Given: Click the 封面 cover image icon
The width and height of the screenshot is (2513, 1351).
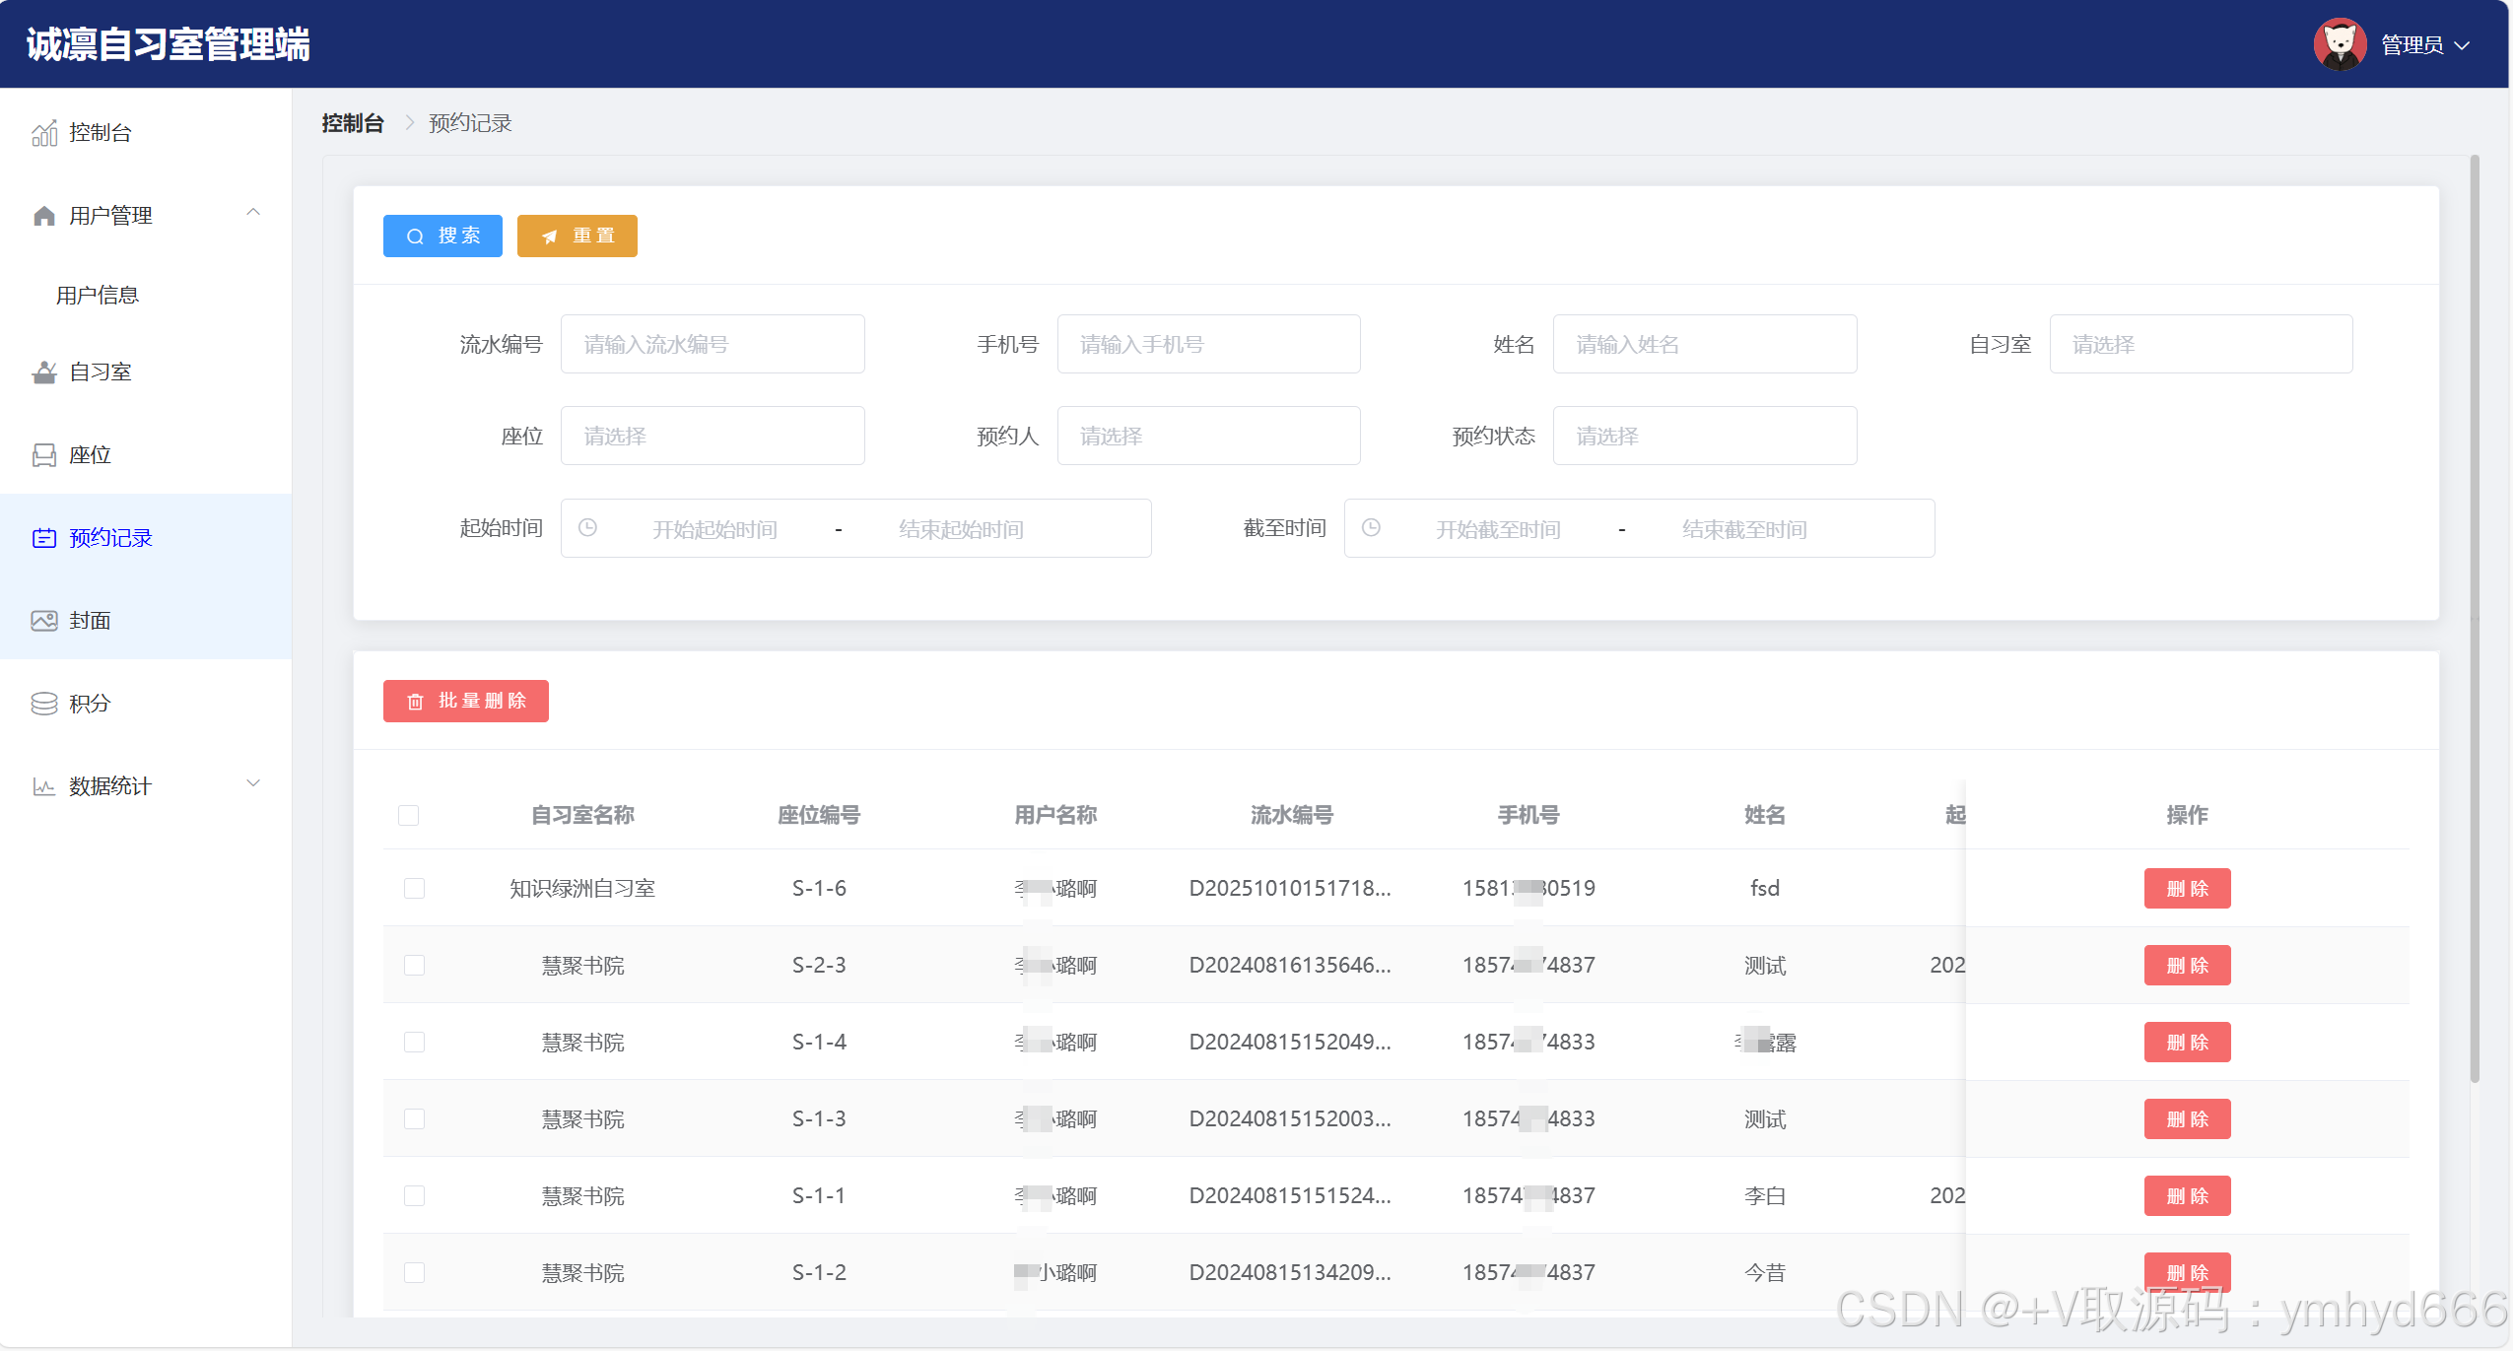Looking at the screenshot, I should [44, 621].
